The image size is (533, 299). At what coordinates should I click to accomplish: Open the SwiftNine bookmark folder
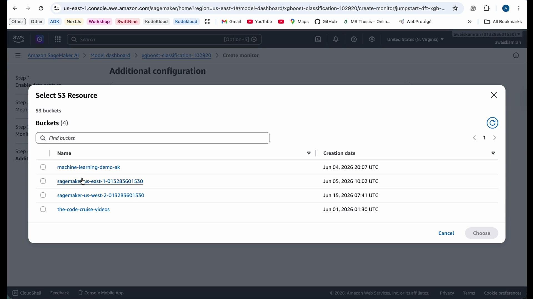click(128, 22)
